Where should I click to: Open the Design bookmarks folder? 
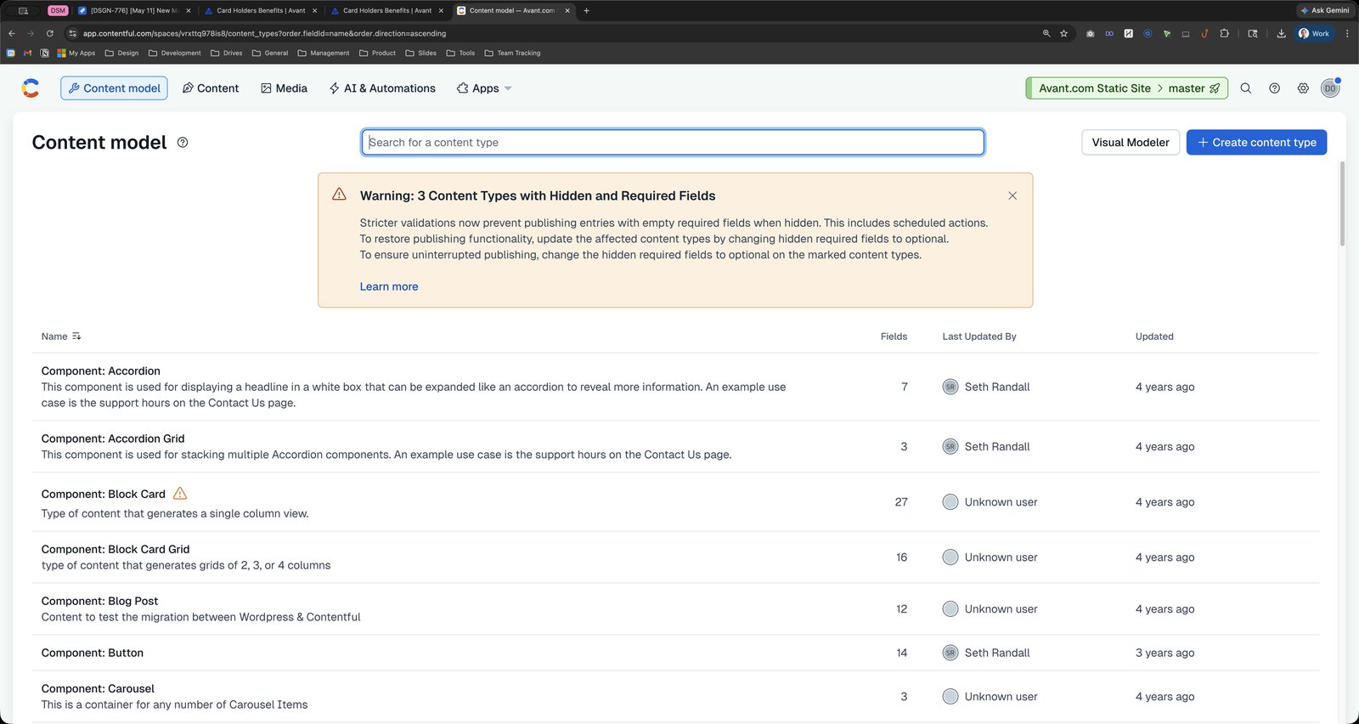[121, 53]
